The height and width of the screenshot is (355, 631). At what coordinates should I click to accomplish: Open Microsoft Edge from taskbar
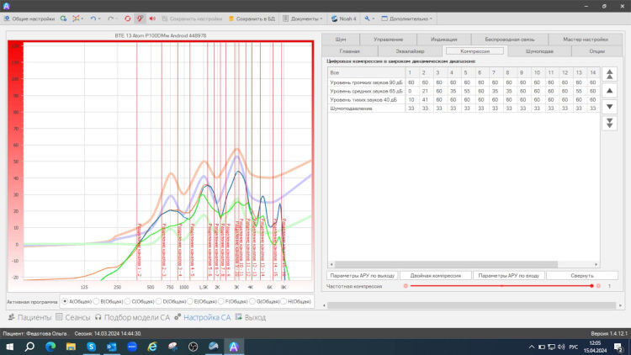tap(50, 347)
